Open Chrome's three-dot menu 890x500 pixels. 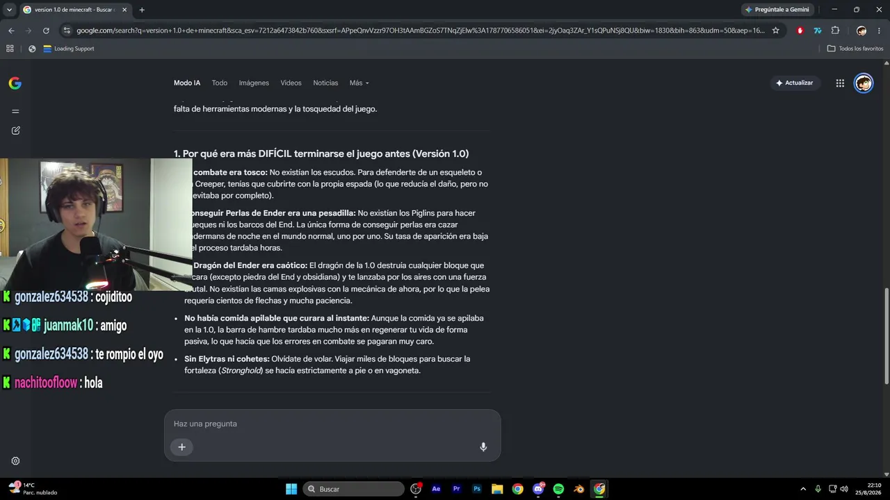point(879,31)
